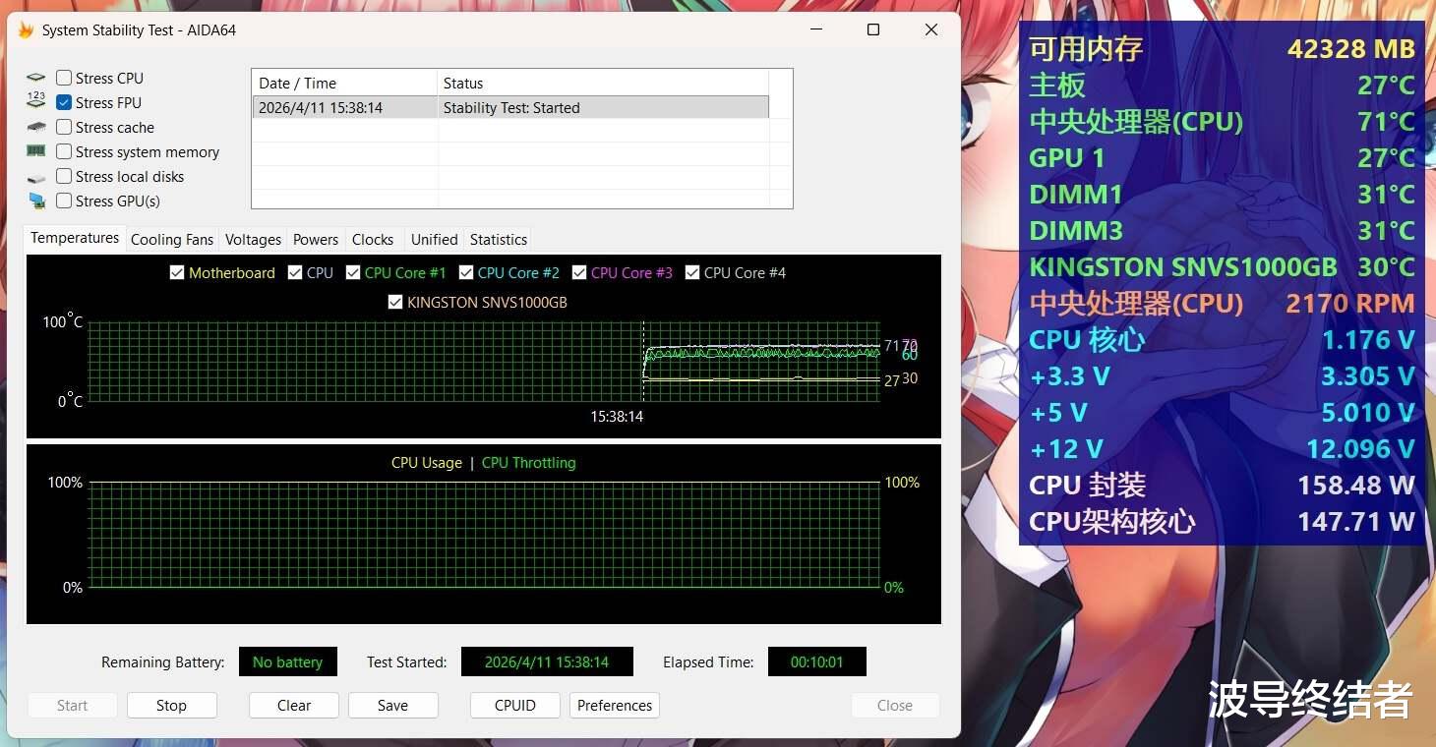The image size is (1436, 747).
Task: Enable the Stress local disks checkbox
Action: [64, 176]
